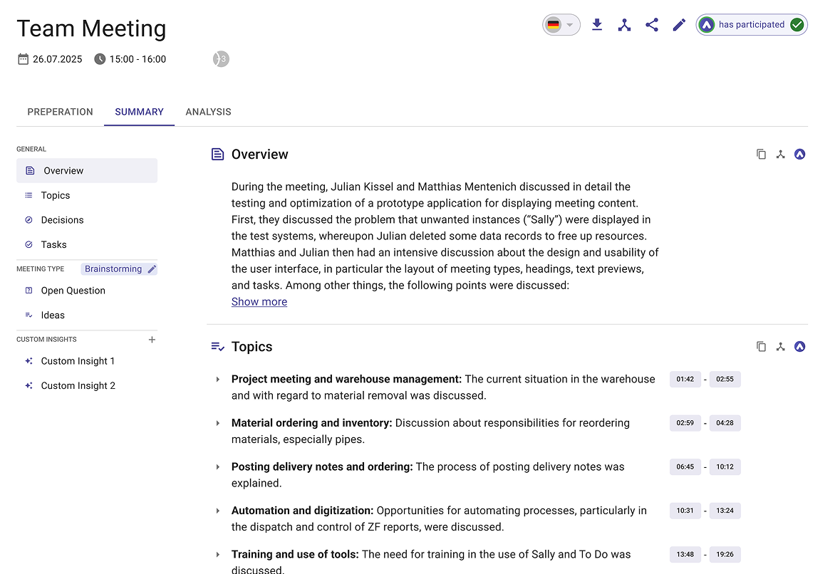
Task: Switch to the Preperation tab
Action: pos(60,112)
